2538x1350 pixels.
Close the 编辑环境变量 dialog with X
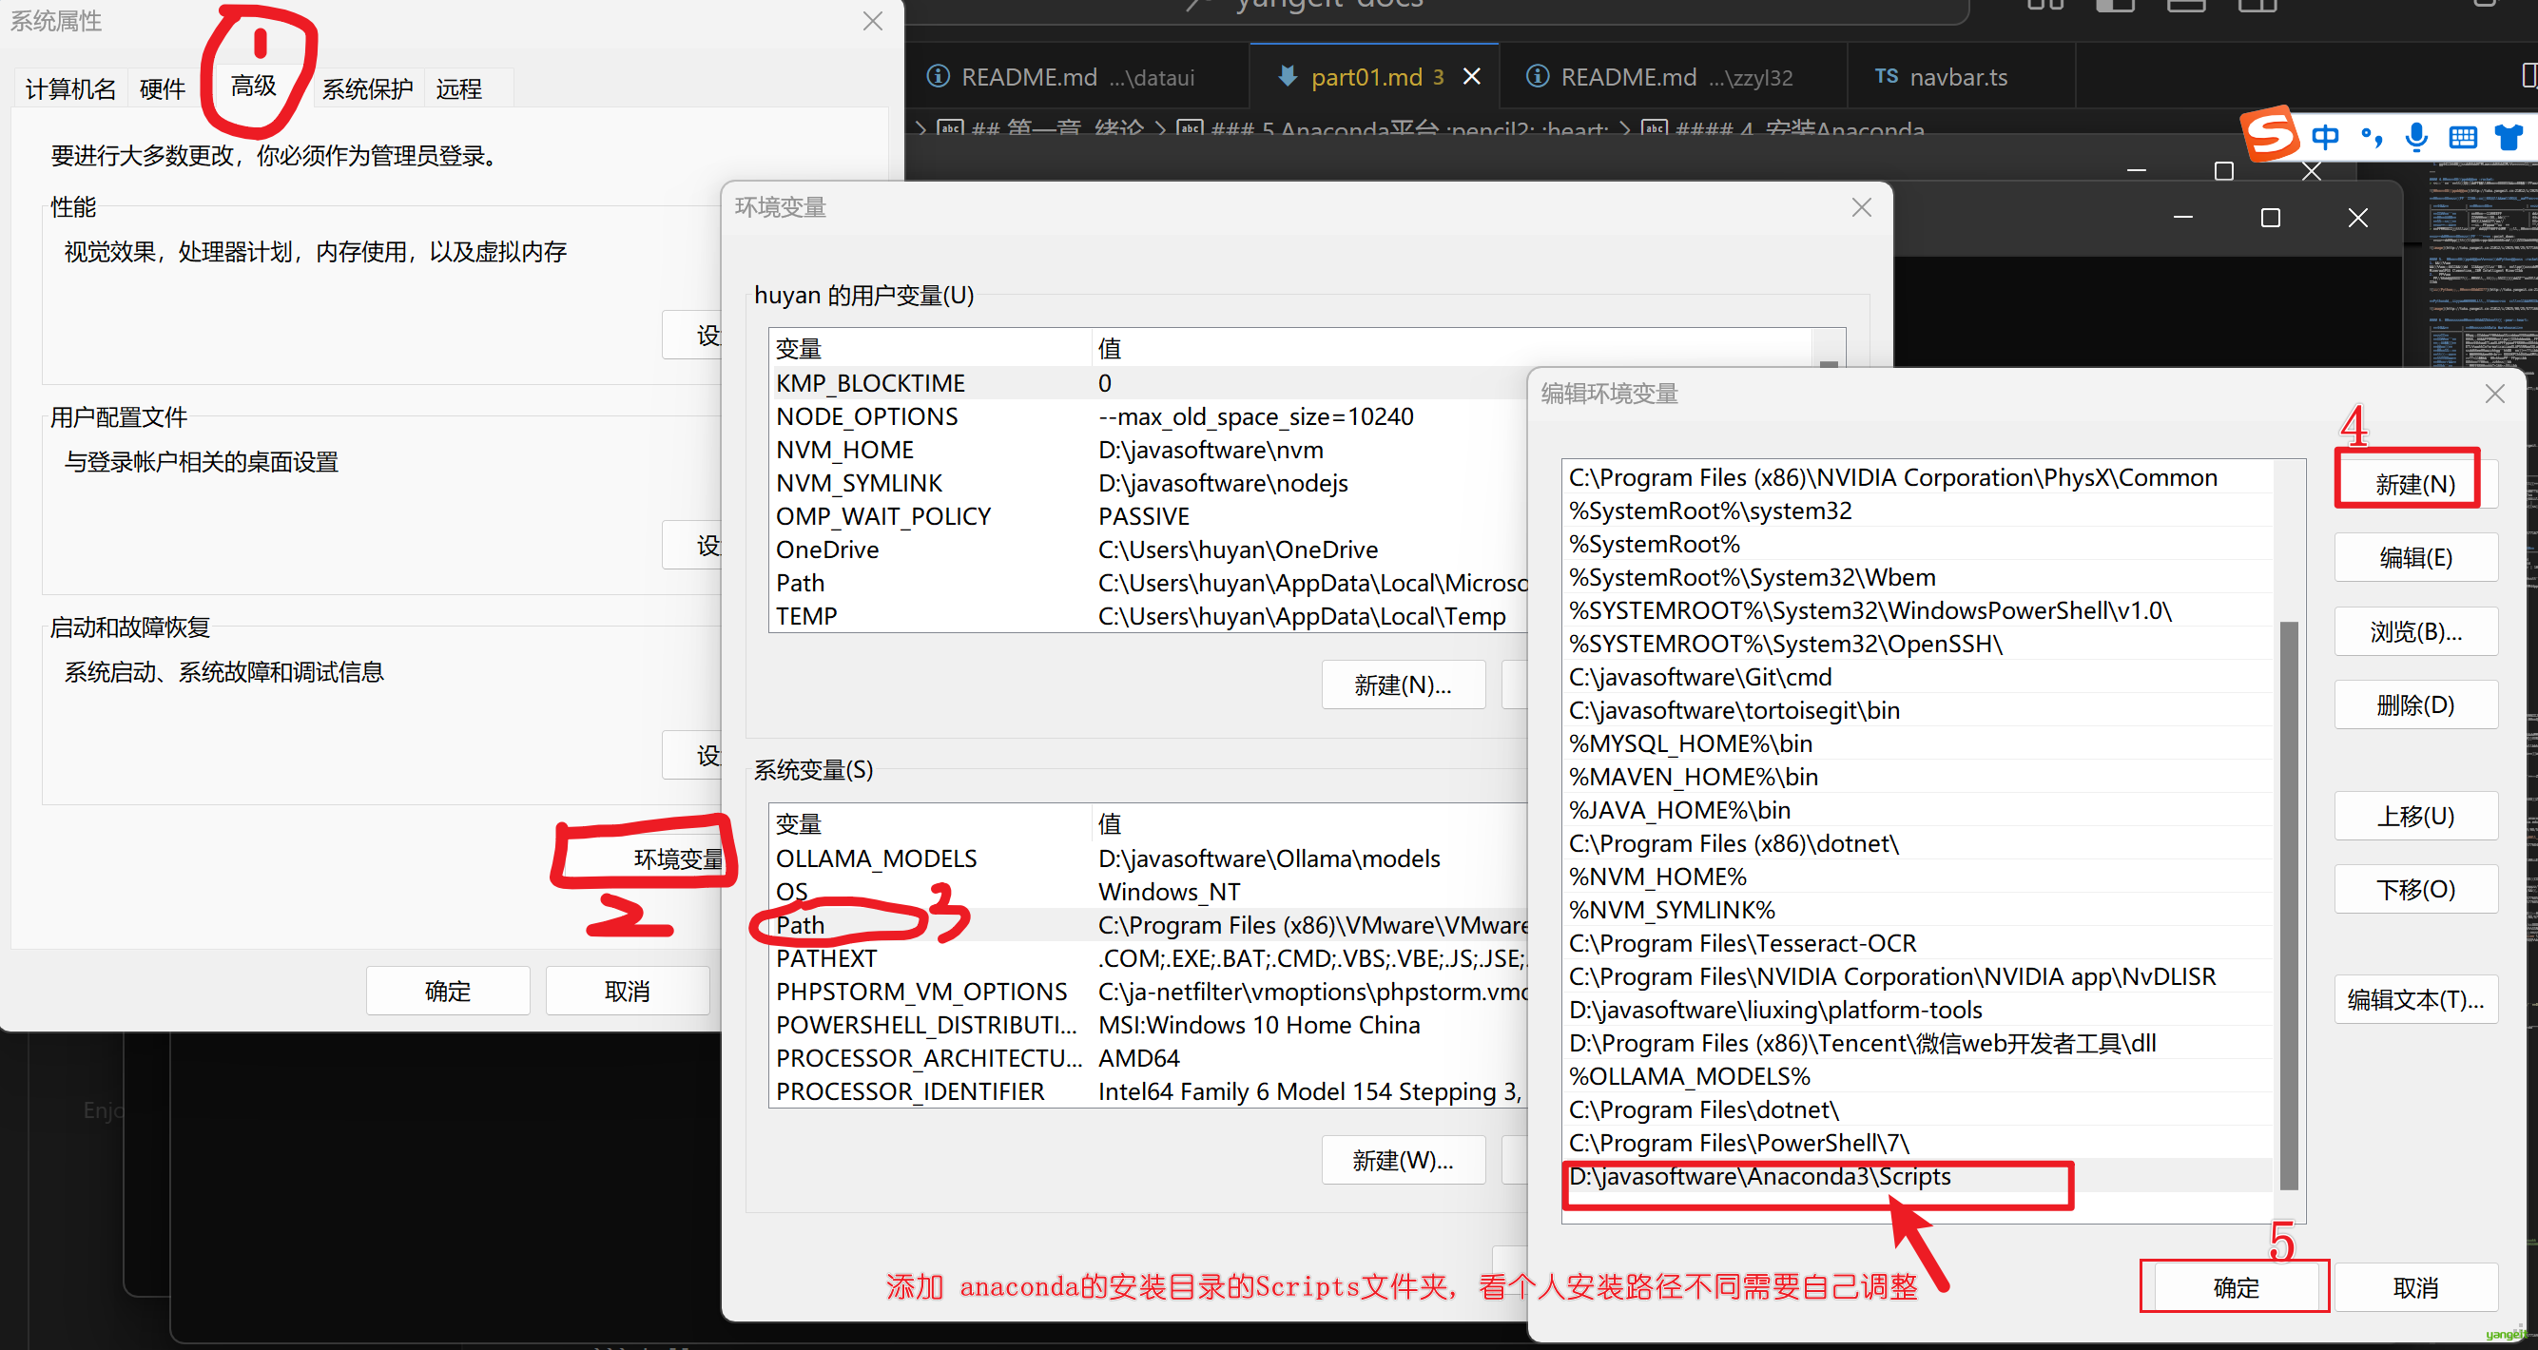click(x=2493, y=394)
